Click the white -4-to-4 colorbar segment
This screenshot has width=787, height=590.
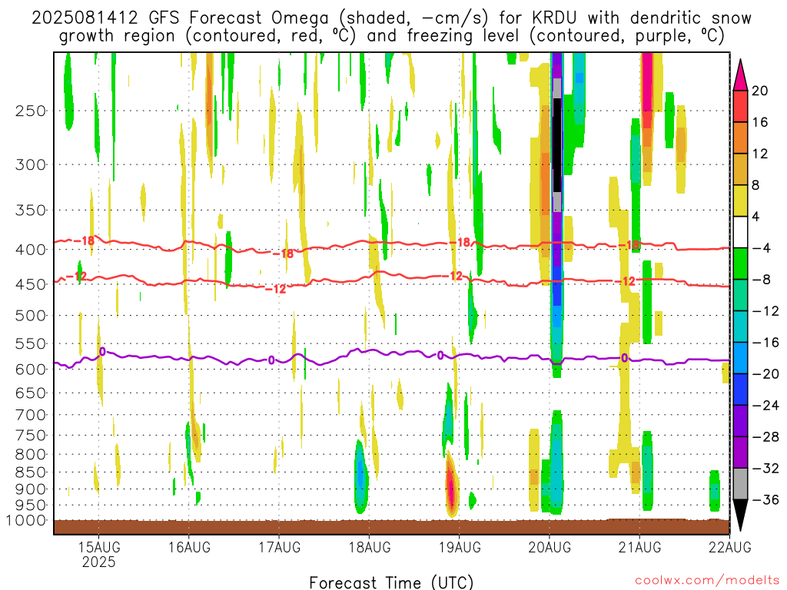pyautogui.click(x=740, y=232)
